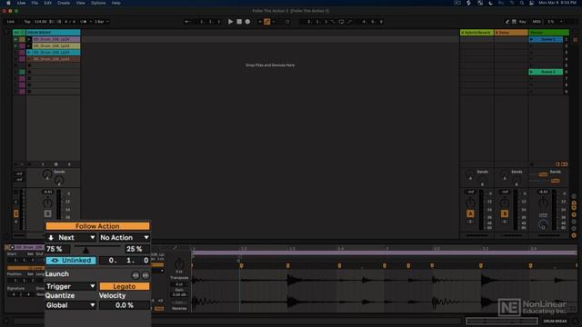Click the Spotlight search icon in menu bar
The image size is (582, 327).
click(x=522, y=3)
